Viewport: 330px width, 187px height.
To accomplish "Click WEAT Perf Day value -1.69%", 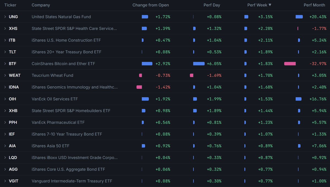I will [x=215, y=76].
